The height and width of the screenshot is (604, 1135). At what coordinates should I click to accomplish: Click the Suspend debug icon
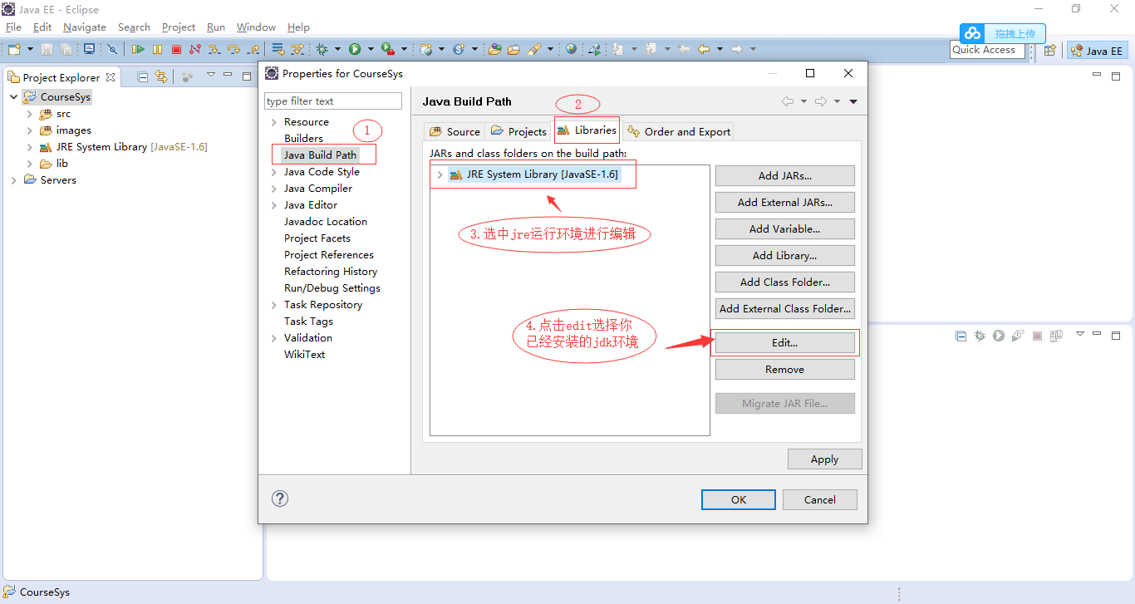[157, 49]
